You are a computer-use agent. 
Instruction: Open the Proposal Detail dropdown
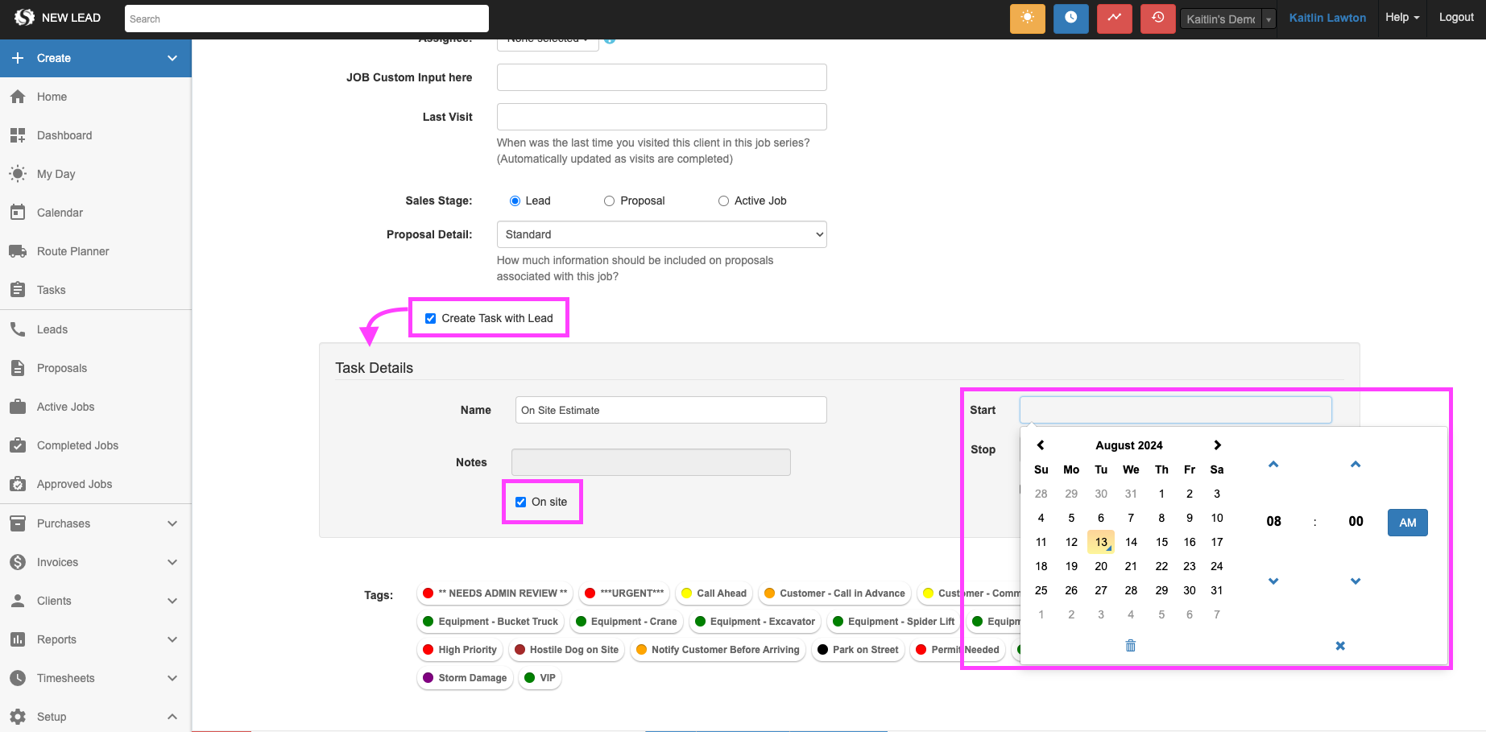pos(661,235)
